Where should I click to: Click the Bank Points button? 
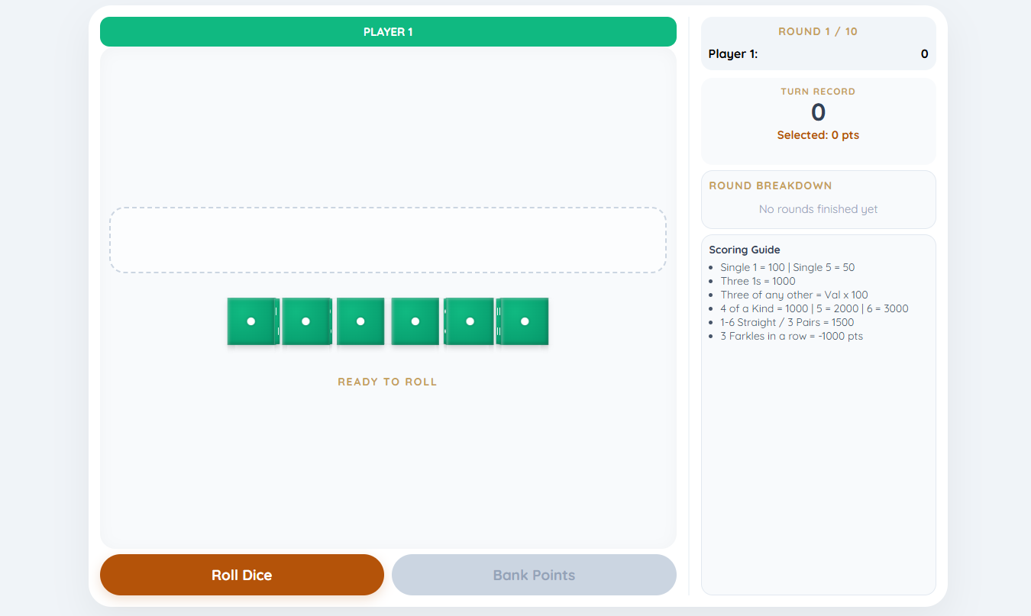coord(534,575)
